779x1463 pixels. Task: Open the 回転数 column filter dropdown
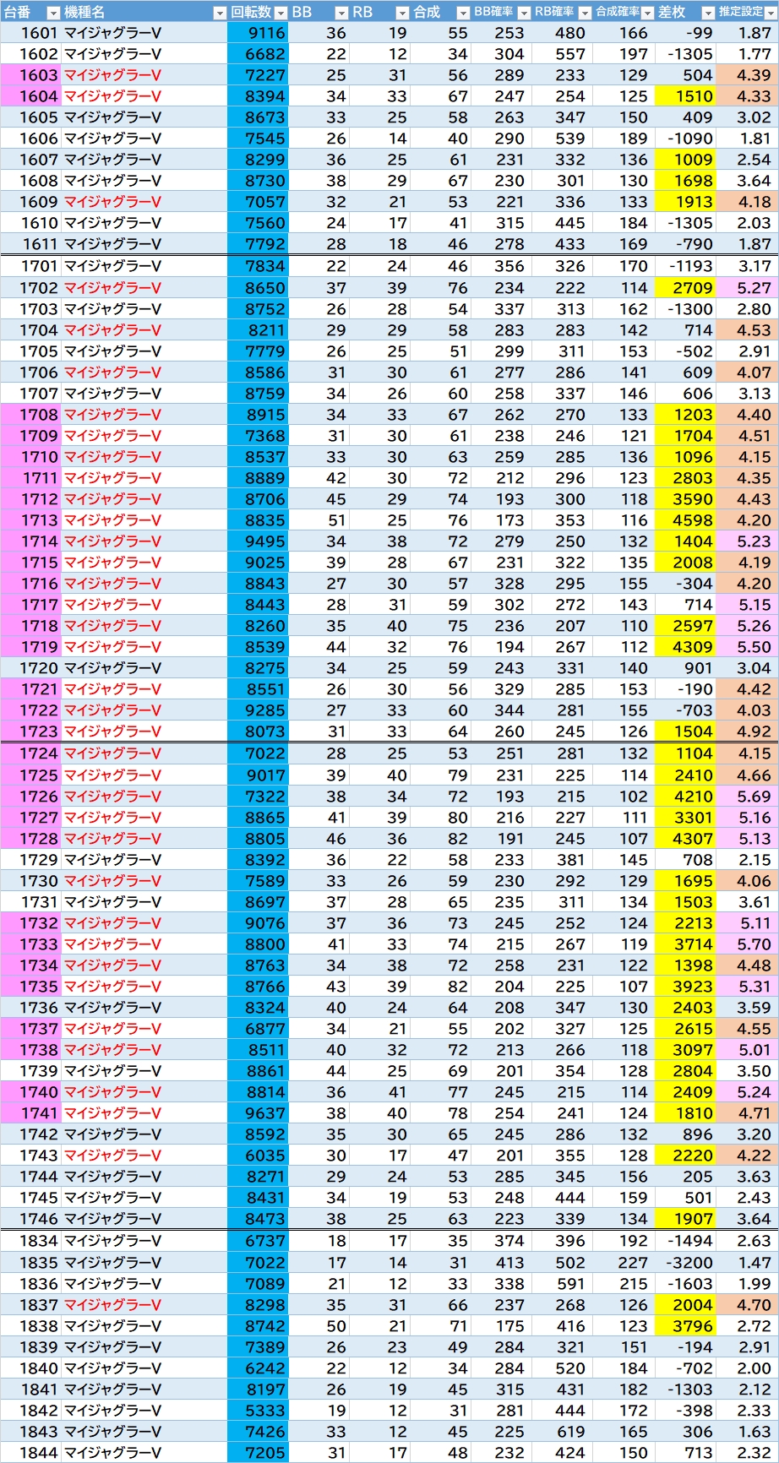[x=281, y=13]
